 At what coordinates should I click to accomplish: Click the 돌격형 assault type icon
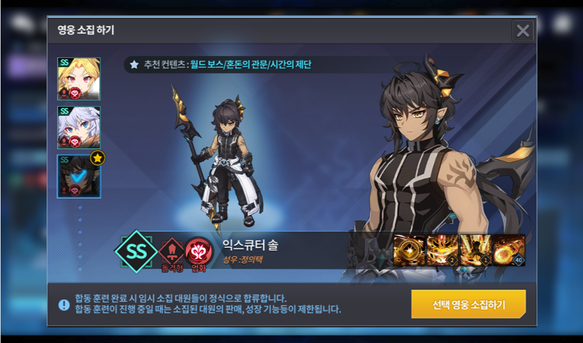tap(171, 251)
